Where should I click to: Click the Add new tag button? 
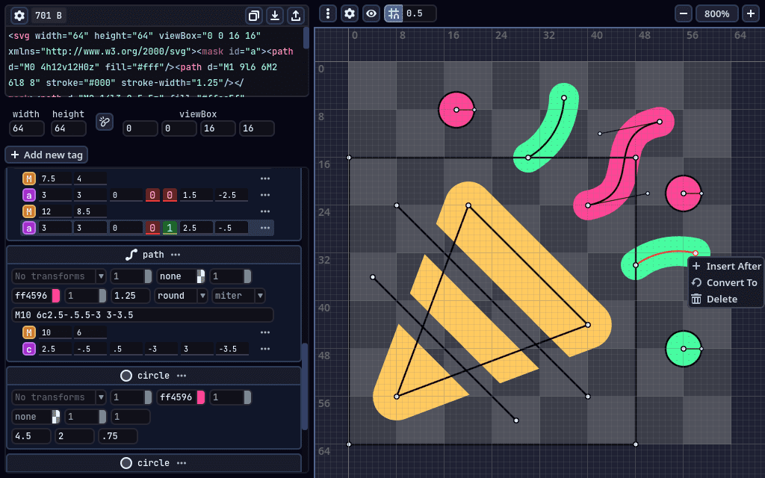coord(46,155)
